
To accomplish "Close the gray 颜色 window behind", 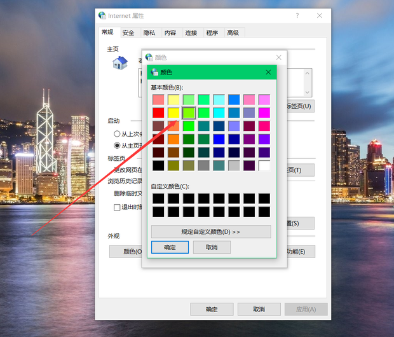I will click(x=279, y=58).
